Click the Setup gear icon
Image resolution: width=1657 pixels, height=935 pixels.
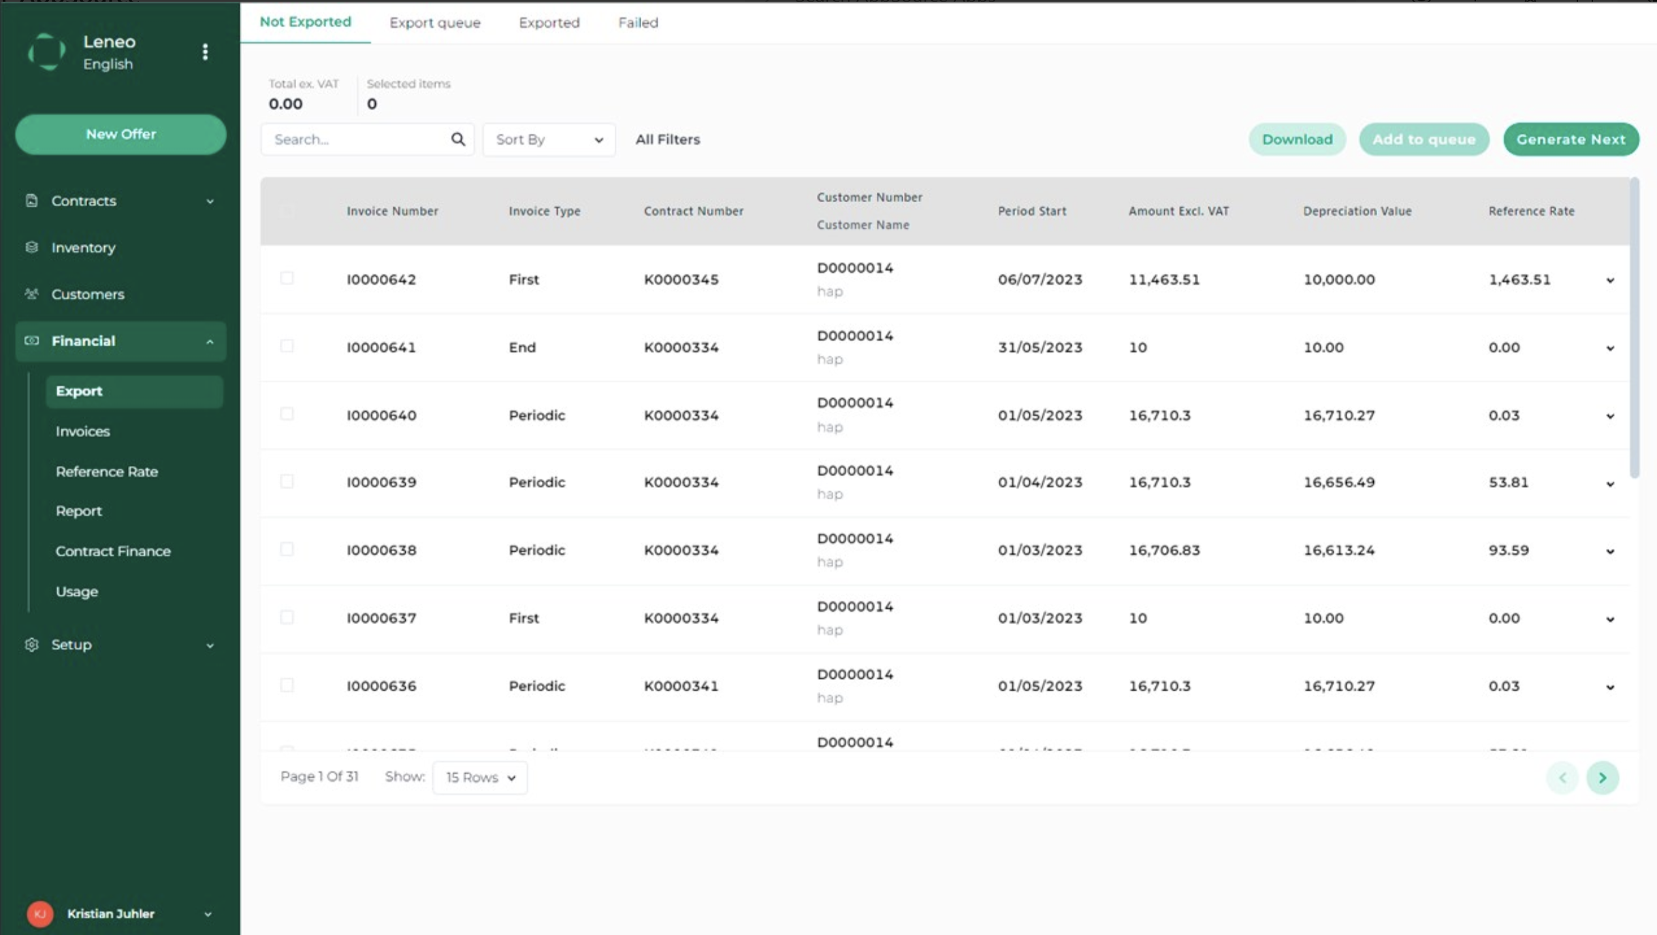pyautogui.click(x=31, y=644)
